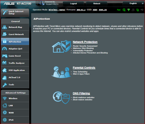The height and width of the screenshot is (124, 145).
Task: Open the Parental Controls link
Action: pos(84,68)
